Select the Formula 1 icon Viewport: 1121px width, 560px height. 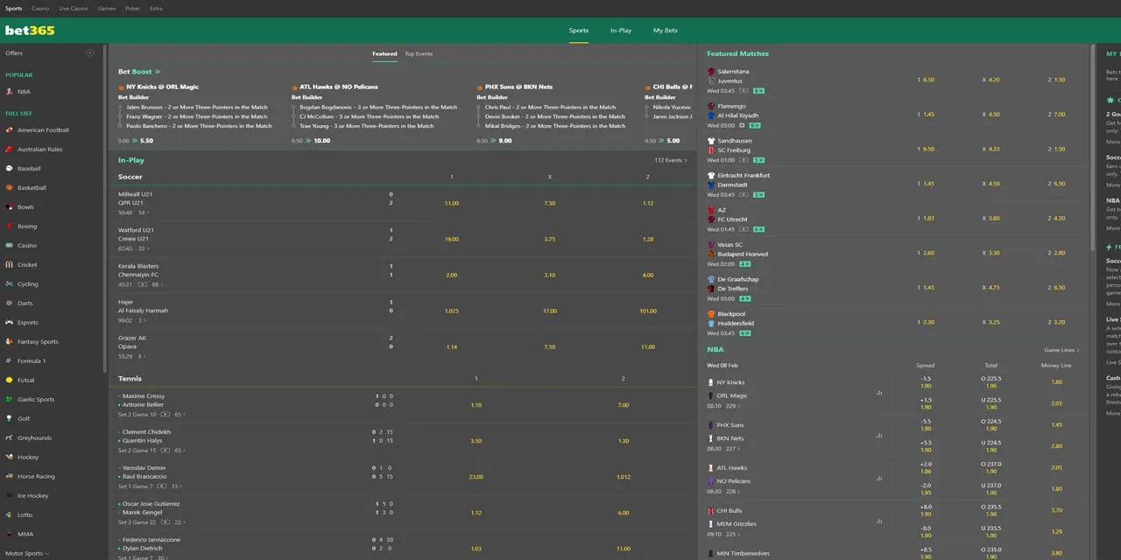coord(10,360)
